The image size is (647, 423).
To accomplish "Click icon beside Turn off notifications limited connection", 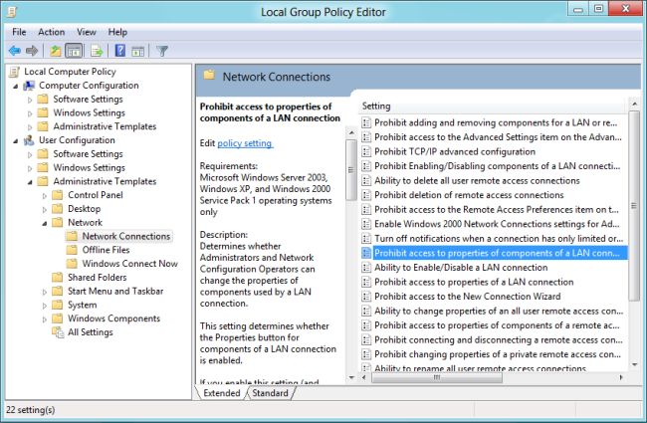I will (366, 239).
